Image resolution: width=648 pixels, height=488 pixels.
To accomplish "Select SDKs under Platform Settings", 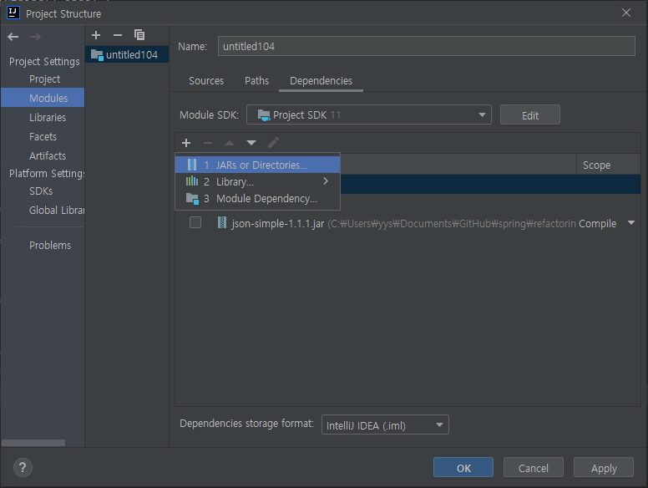I will 41,191.
